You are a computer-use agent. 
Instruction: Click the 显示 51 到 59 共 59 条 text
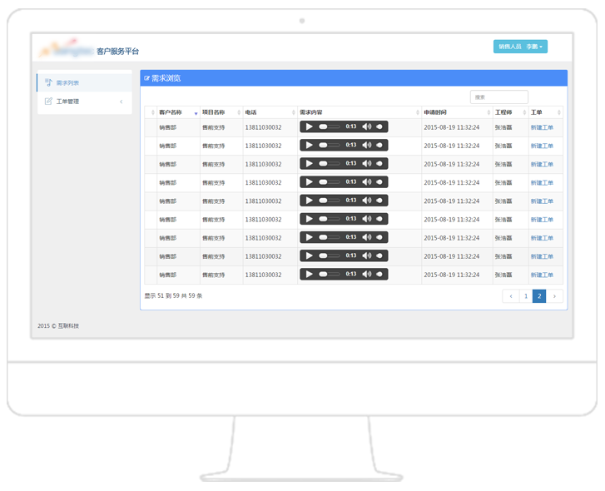(x=173, y=295)
